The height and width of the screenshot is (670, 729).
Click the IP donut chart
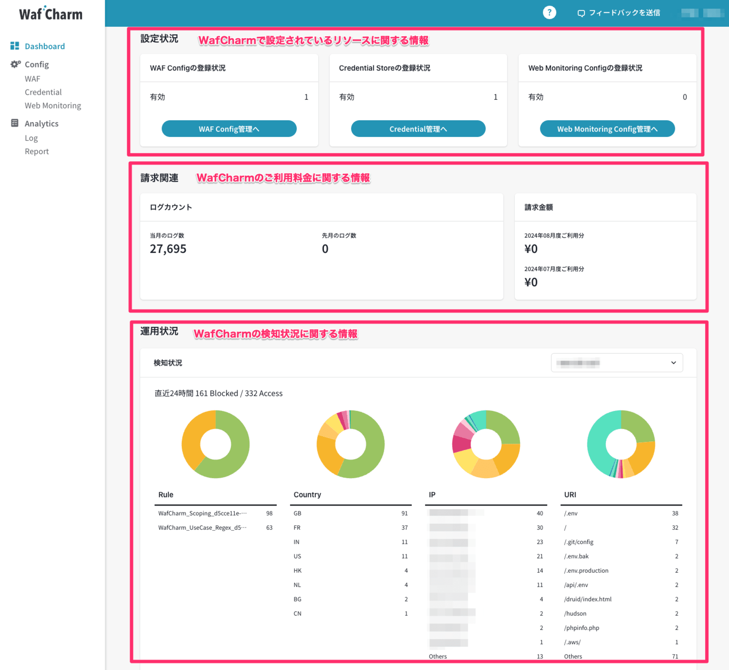[x=486, y=444]
